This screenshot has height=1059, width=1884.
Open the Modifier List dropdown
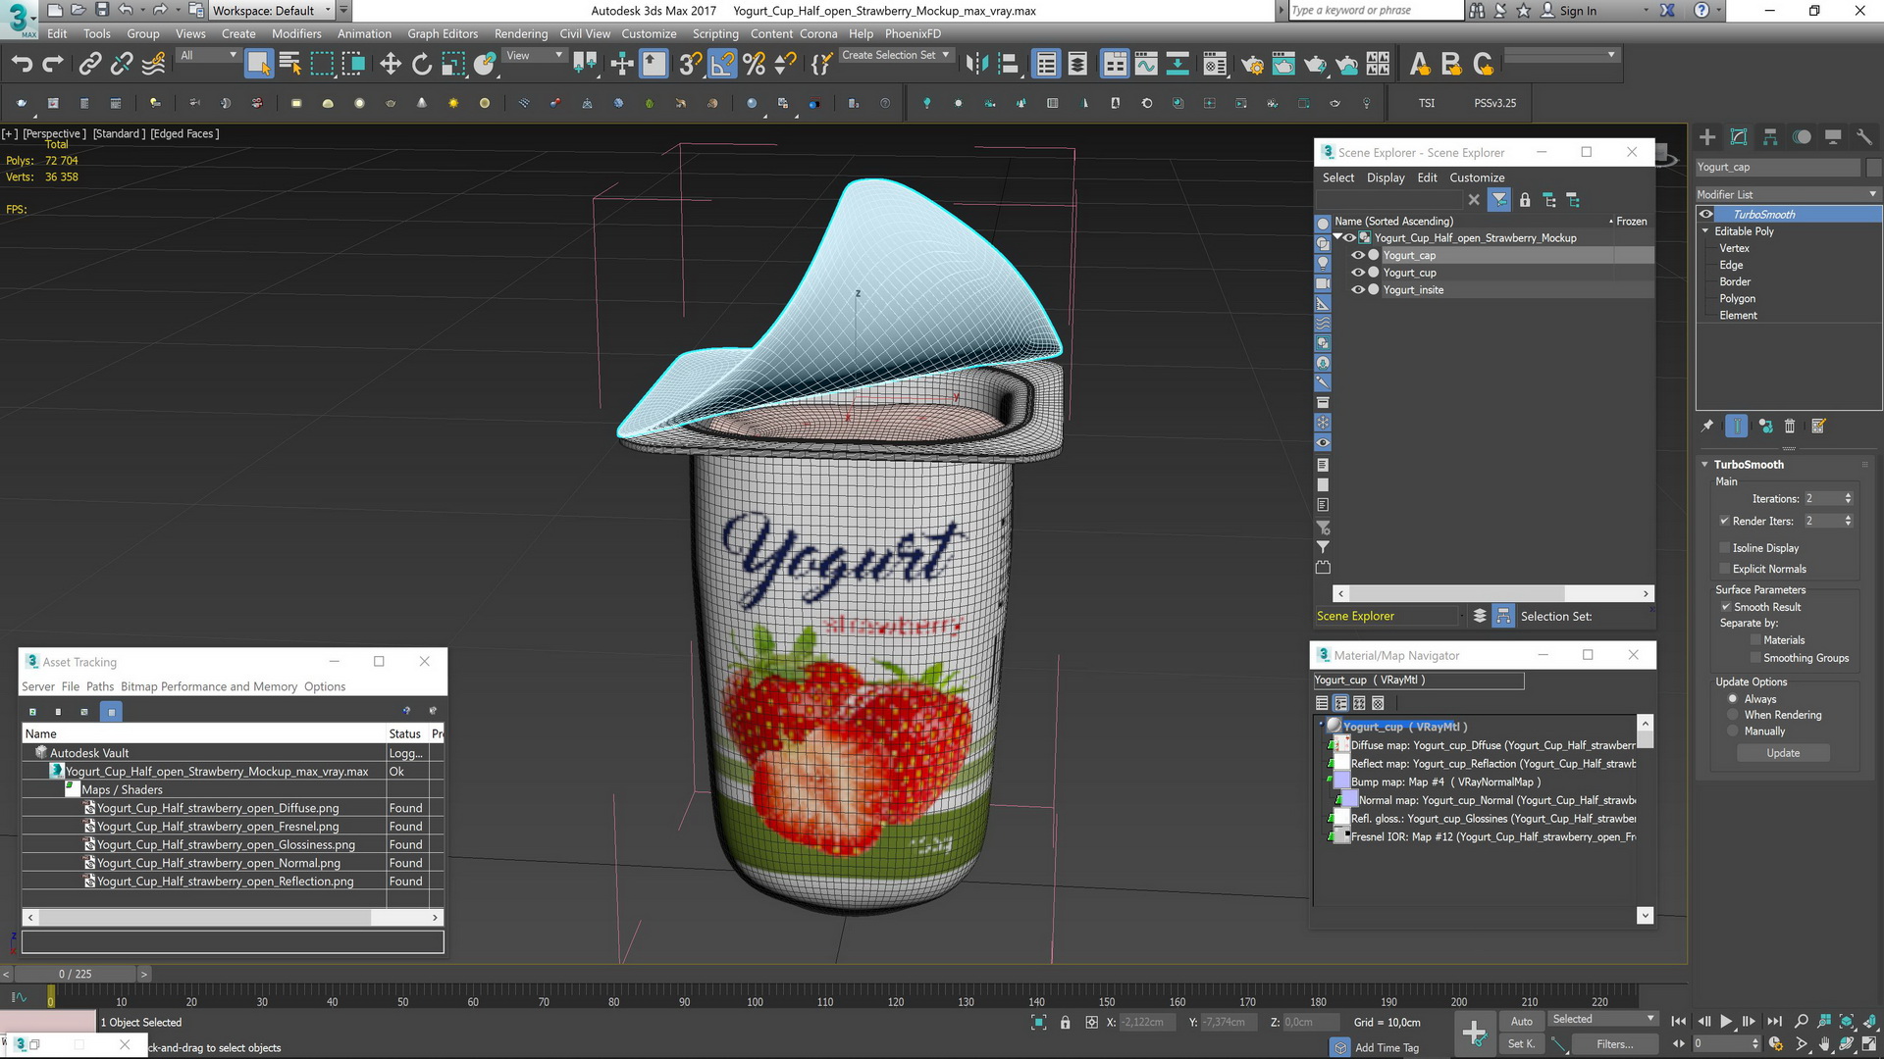pos(1788,194)
